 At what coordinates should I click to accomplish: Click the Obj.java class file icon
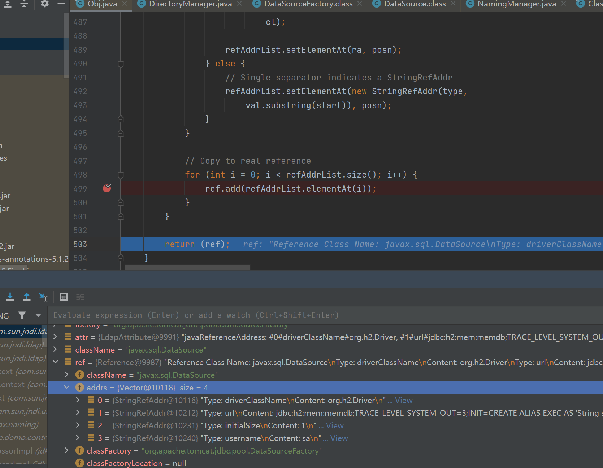coord(79,4)
